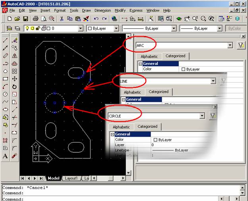Select the Scale tool
Viewport: 248px width, 201px height.
tap(14, 94)
